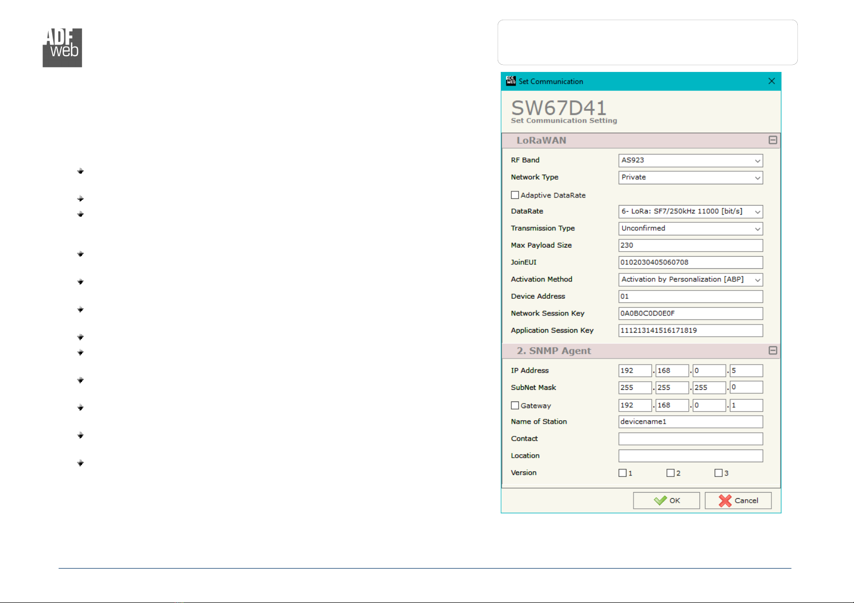Click the Location input field
Screen dimensions: 854x603
point(691,456)
